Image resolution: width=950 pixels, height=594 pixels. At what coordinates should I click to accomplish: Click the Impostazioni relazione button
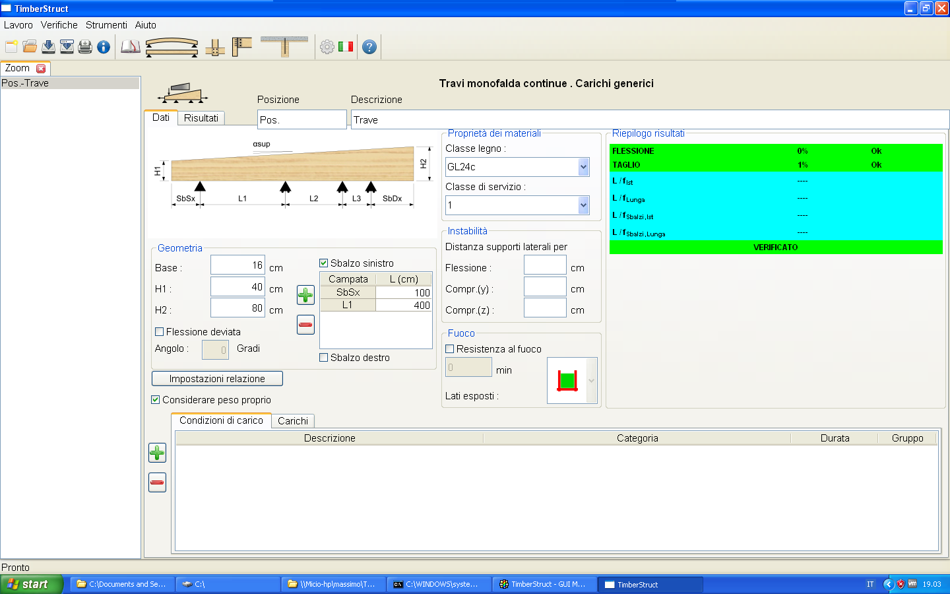pos(217,379)
